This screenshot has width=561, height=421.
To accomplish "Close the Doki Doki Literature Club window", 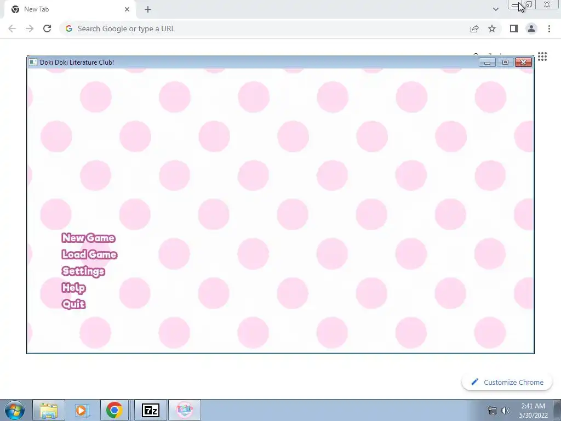I will pyautogui.click(x=523, y=62).
